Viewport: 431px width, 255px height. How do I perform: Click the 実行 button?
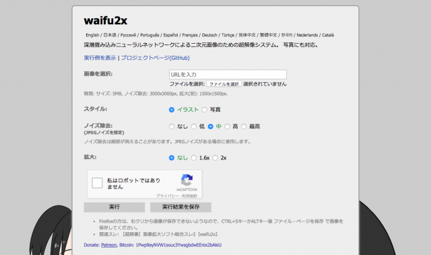(114, 207)
